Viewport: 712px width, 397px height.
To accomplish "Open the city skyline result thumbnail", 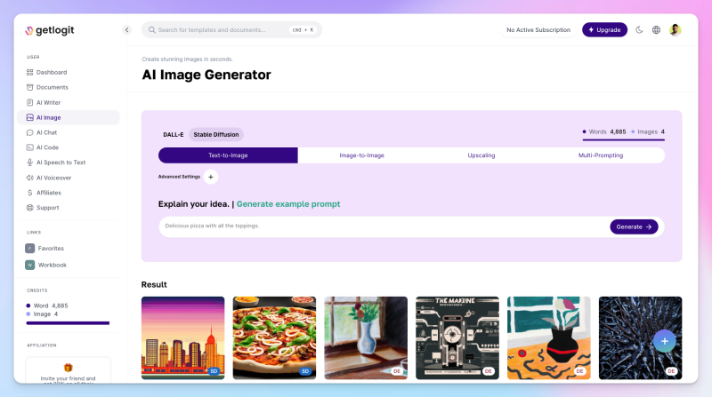I will (183, 338).
